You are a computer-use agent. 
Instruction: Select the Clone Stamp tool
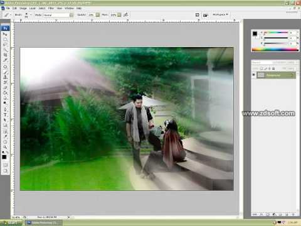pyautogui.click(x=5, y=77)
